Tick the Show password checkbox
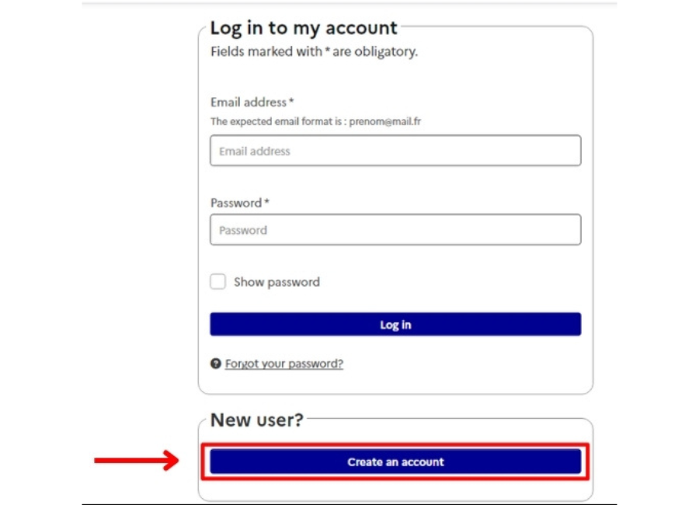Image resolution: width=699 pixels, height=505 pixels. [218, 281]
